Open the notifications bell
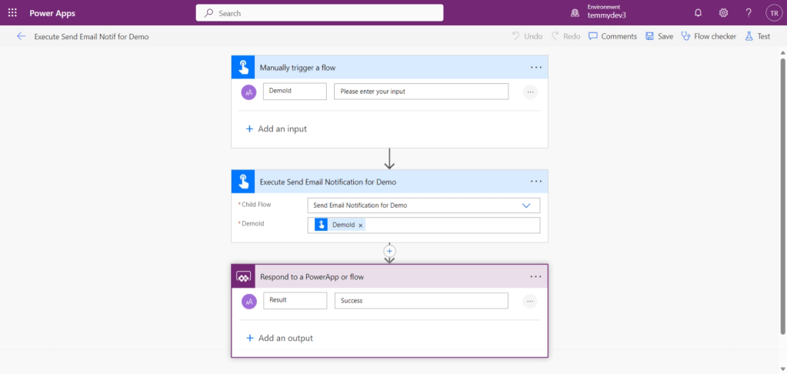Image resolution: width=787 pixels, height=374 pixels. [698, 13]
